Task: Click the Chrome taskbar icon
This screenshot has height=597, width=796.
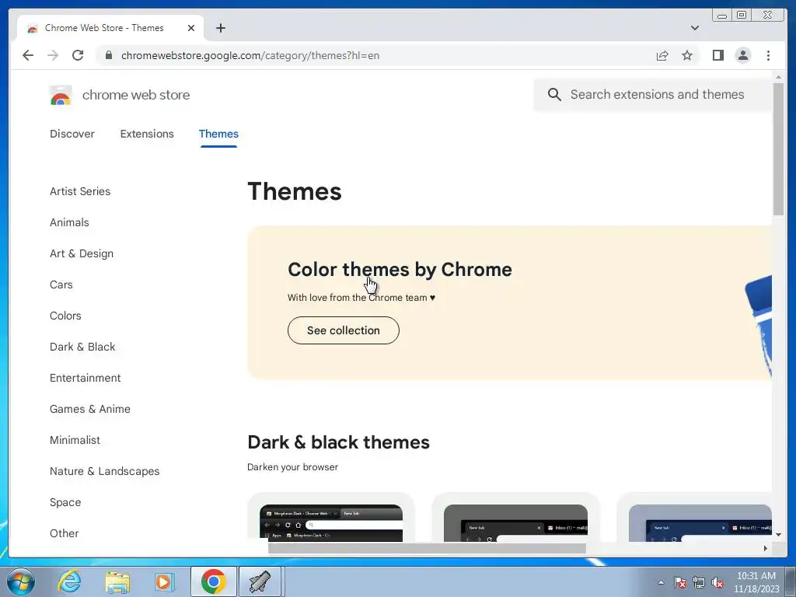Action: [213, 581]
